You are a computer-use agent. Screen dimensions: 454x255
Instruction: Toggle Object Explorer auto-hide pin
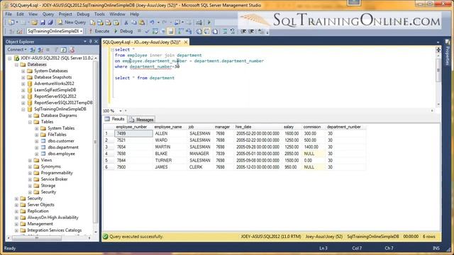[90, 42]
